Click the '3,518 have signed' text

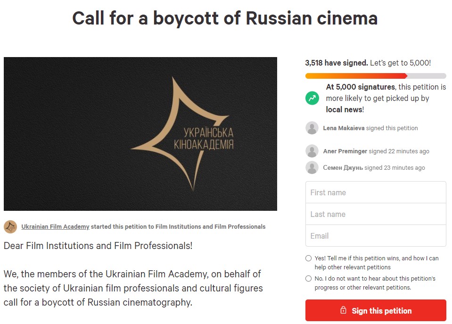[x=337, y=63]
